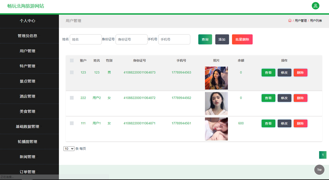
Task: Click the green user avatar icon
Action: pos(315,6)
